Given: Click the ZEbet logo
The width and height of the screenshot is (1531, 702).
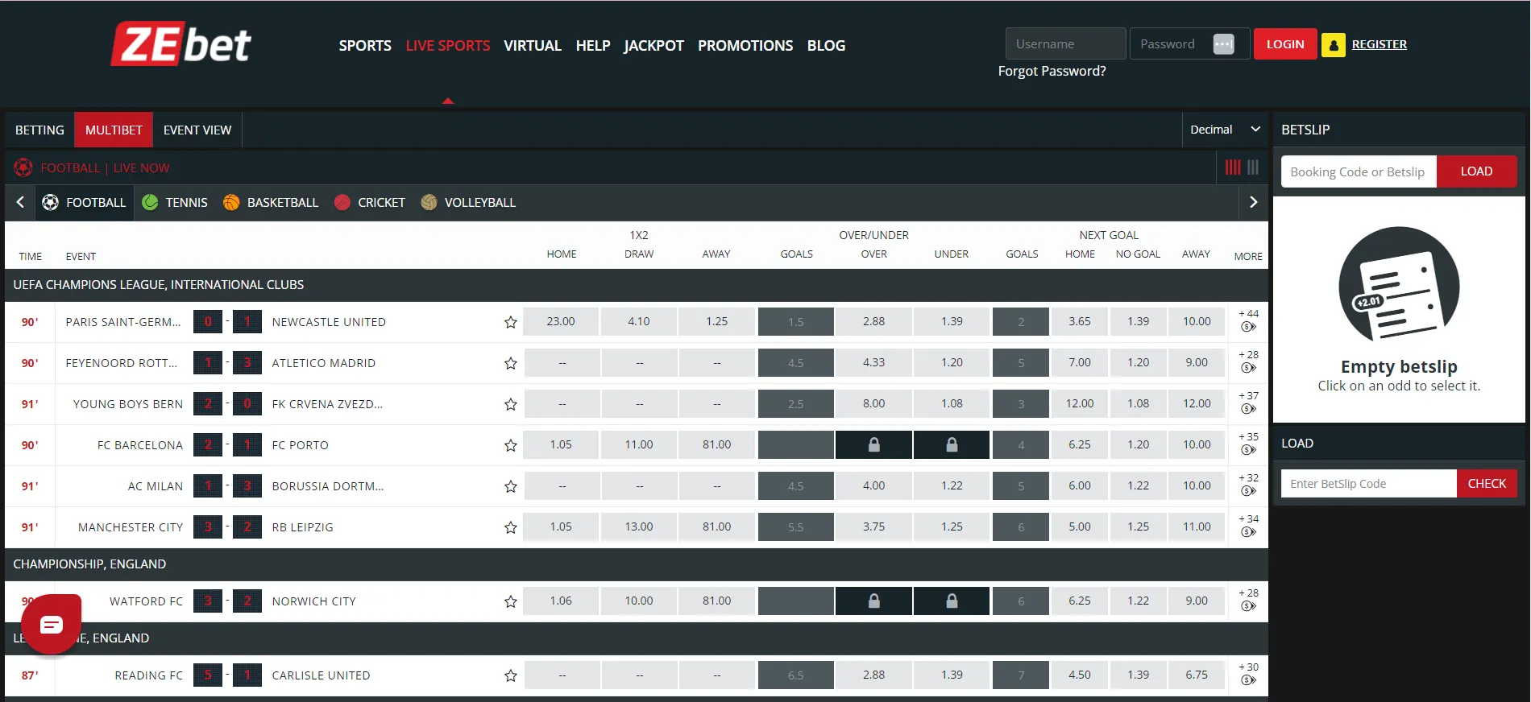Looking at the screenshot, I should tap(180, 44).
